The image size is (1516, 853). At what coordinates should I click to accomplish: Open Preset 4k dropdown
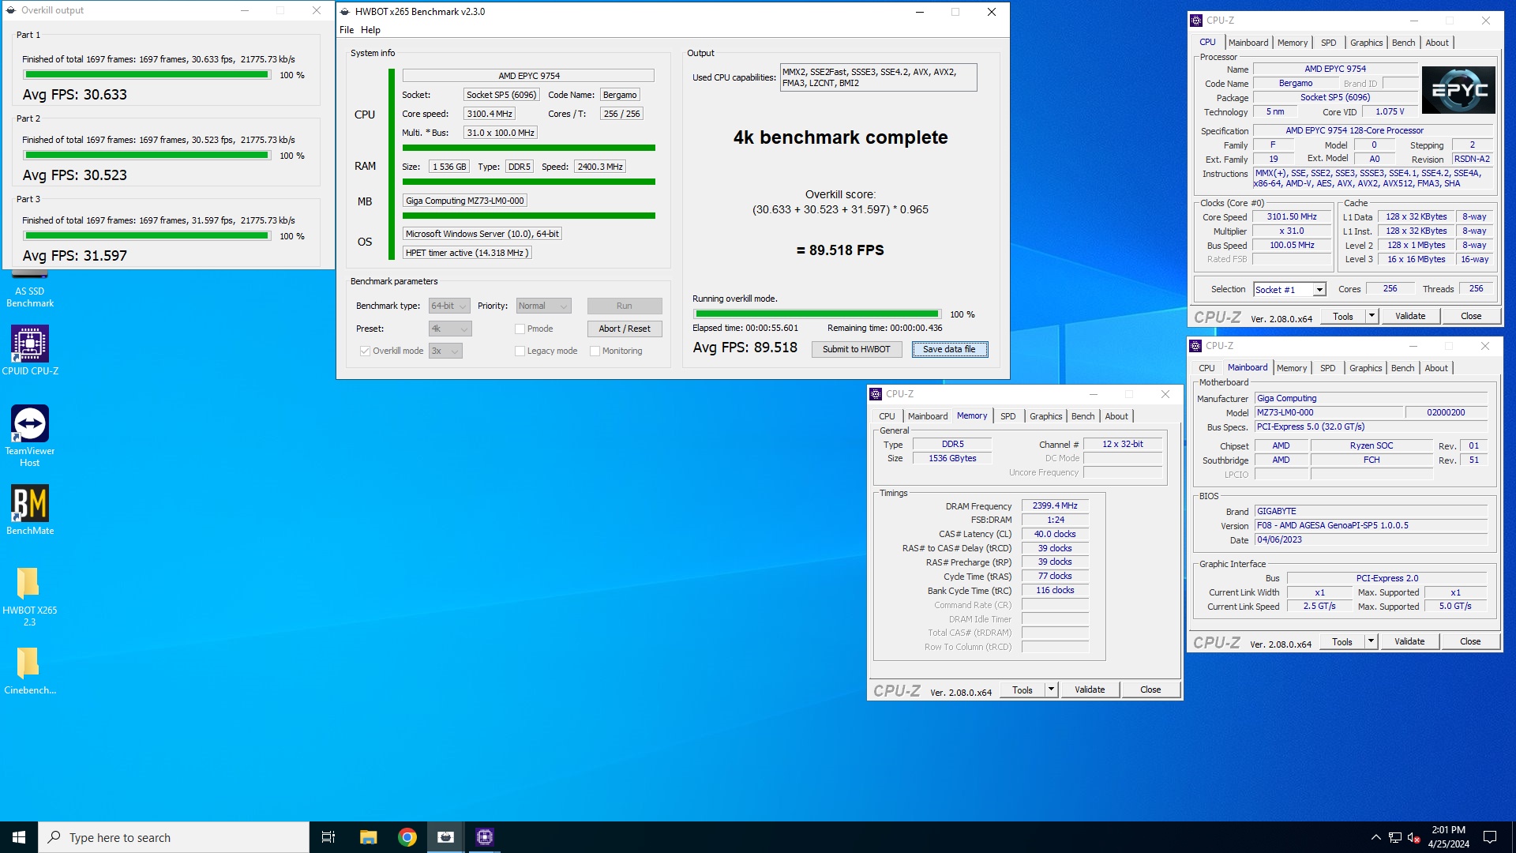point(449,329)
